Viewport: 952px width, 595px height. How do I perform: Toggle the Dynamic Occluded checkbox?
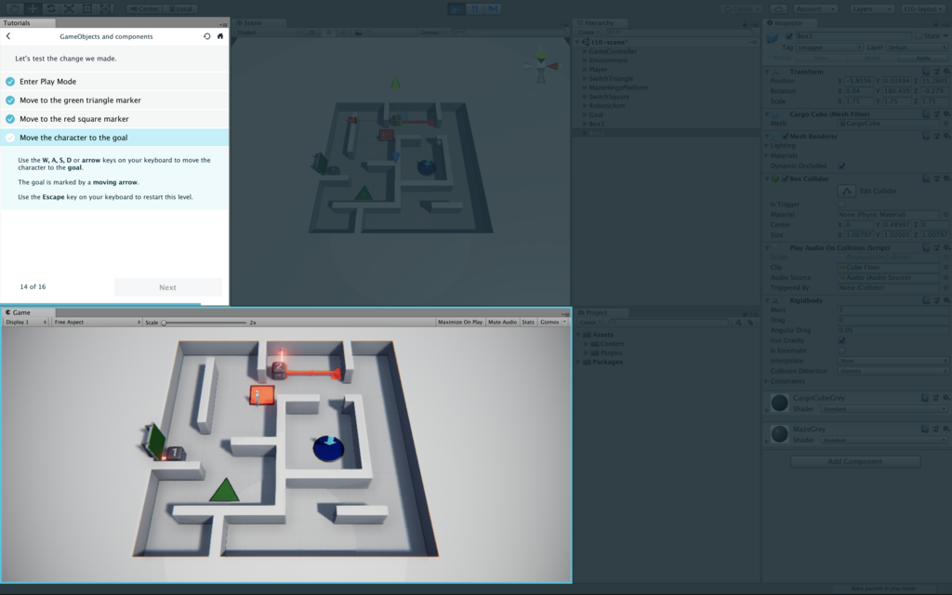coord(841,165)
